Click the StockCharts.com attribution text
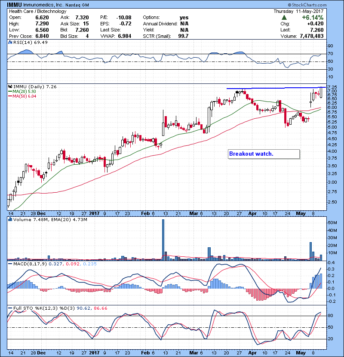 click(x=307, y=5)
